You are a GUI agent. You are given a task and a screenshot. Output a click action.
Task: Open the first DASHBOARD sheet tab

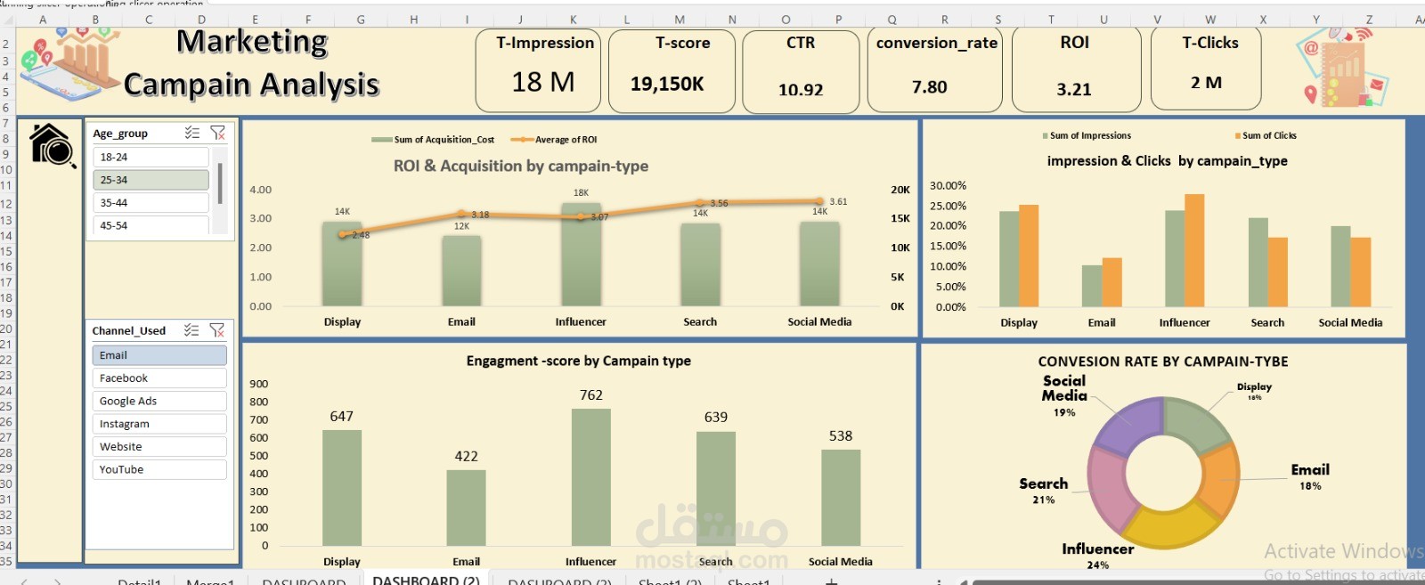(x=304, y=581)
